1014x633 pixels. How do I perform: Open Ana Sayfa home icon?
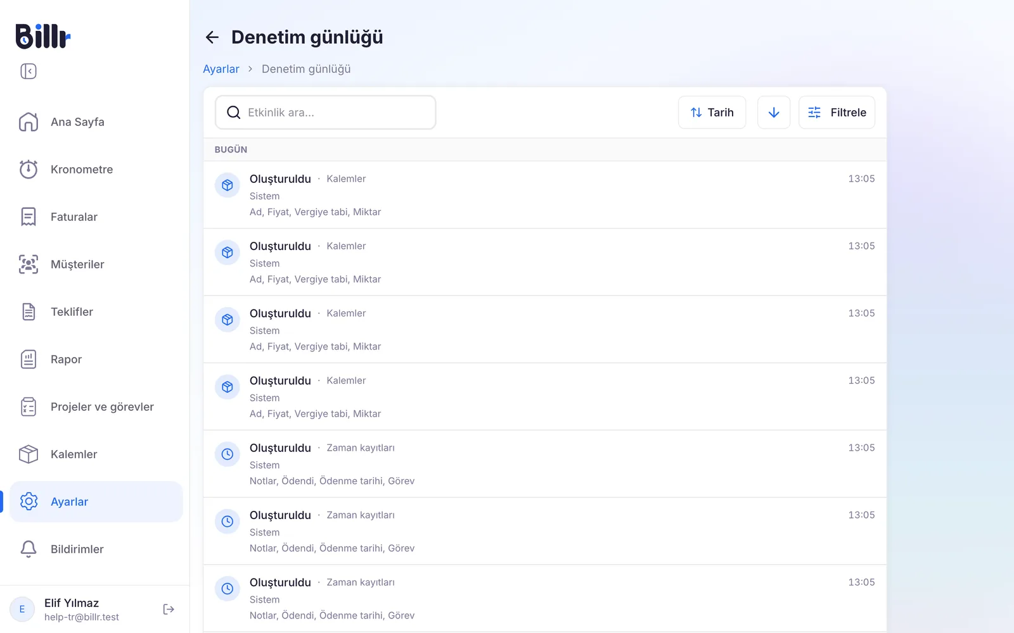point(29,122)
